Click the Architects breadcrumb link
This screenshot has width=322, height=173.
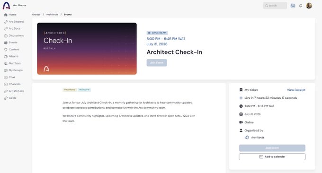[x=52, y=15]
